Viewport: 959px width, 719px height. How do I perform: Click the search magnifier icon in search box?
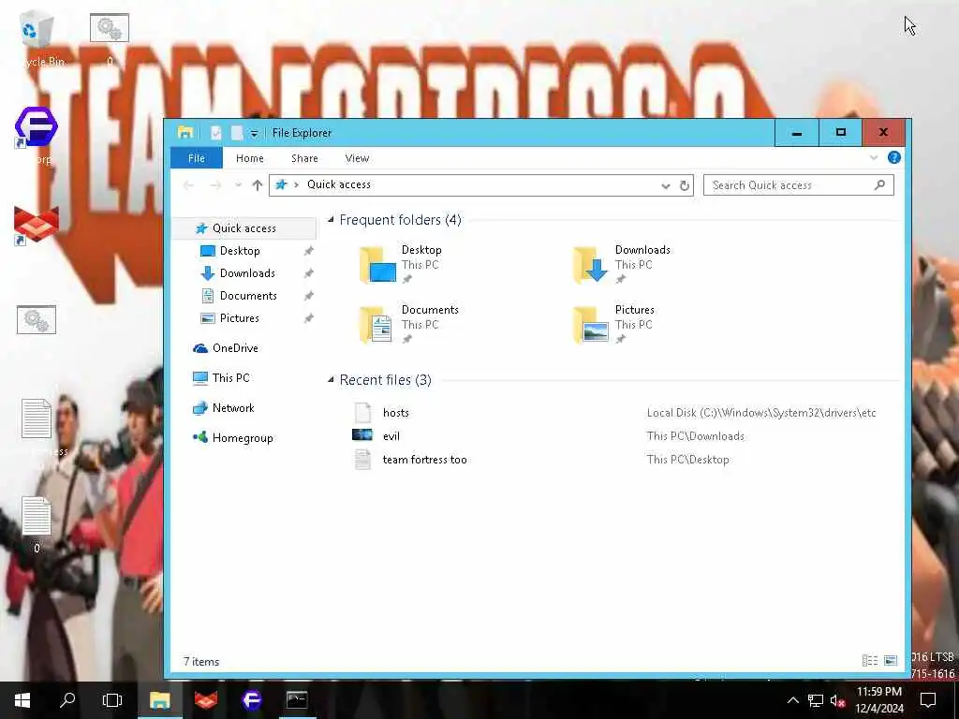pyautogui.click(x=880, y=184)
